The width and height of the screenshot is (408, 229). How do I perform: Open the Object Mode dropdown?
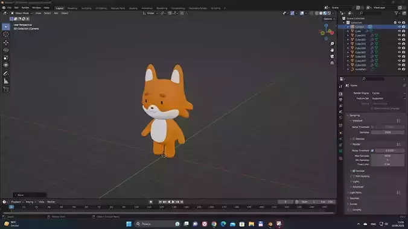[x=22, y=13]
